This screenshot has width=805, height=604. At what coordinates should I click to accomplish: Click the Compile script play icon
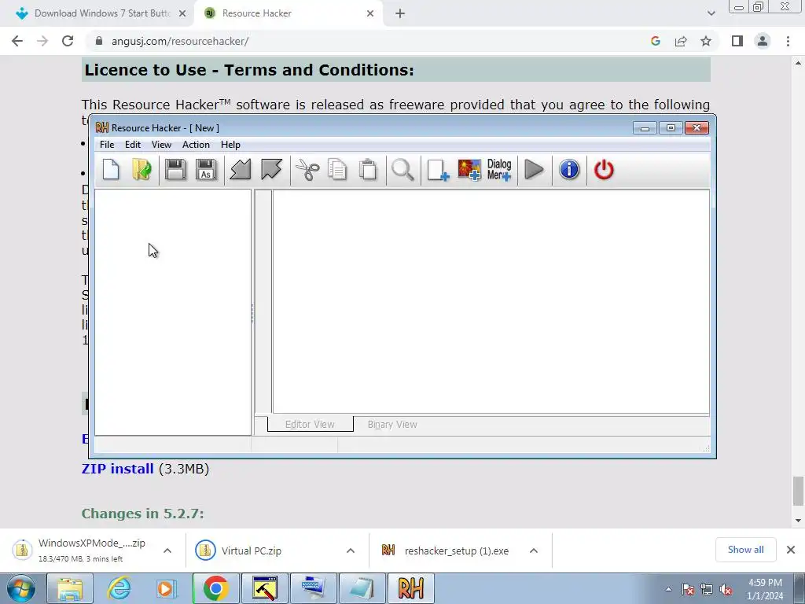pyautogui.click(x=534, y=170)
